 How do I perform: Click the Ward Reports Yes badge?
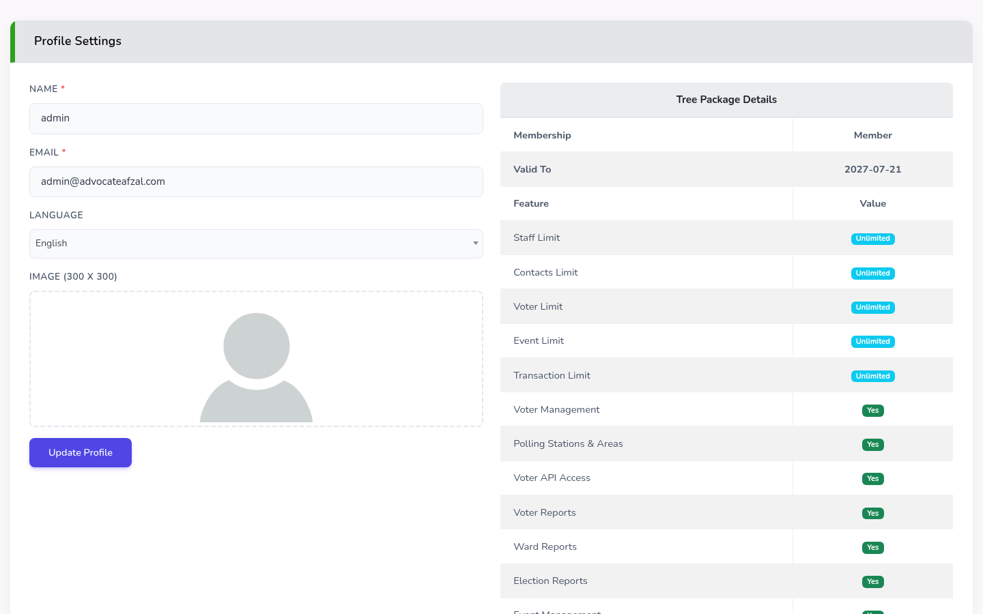click(x=872, y=548)
